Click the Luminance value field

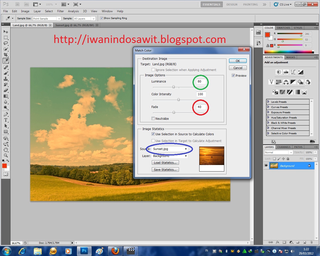point(201,81)
